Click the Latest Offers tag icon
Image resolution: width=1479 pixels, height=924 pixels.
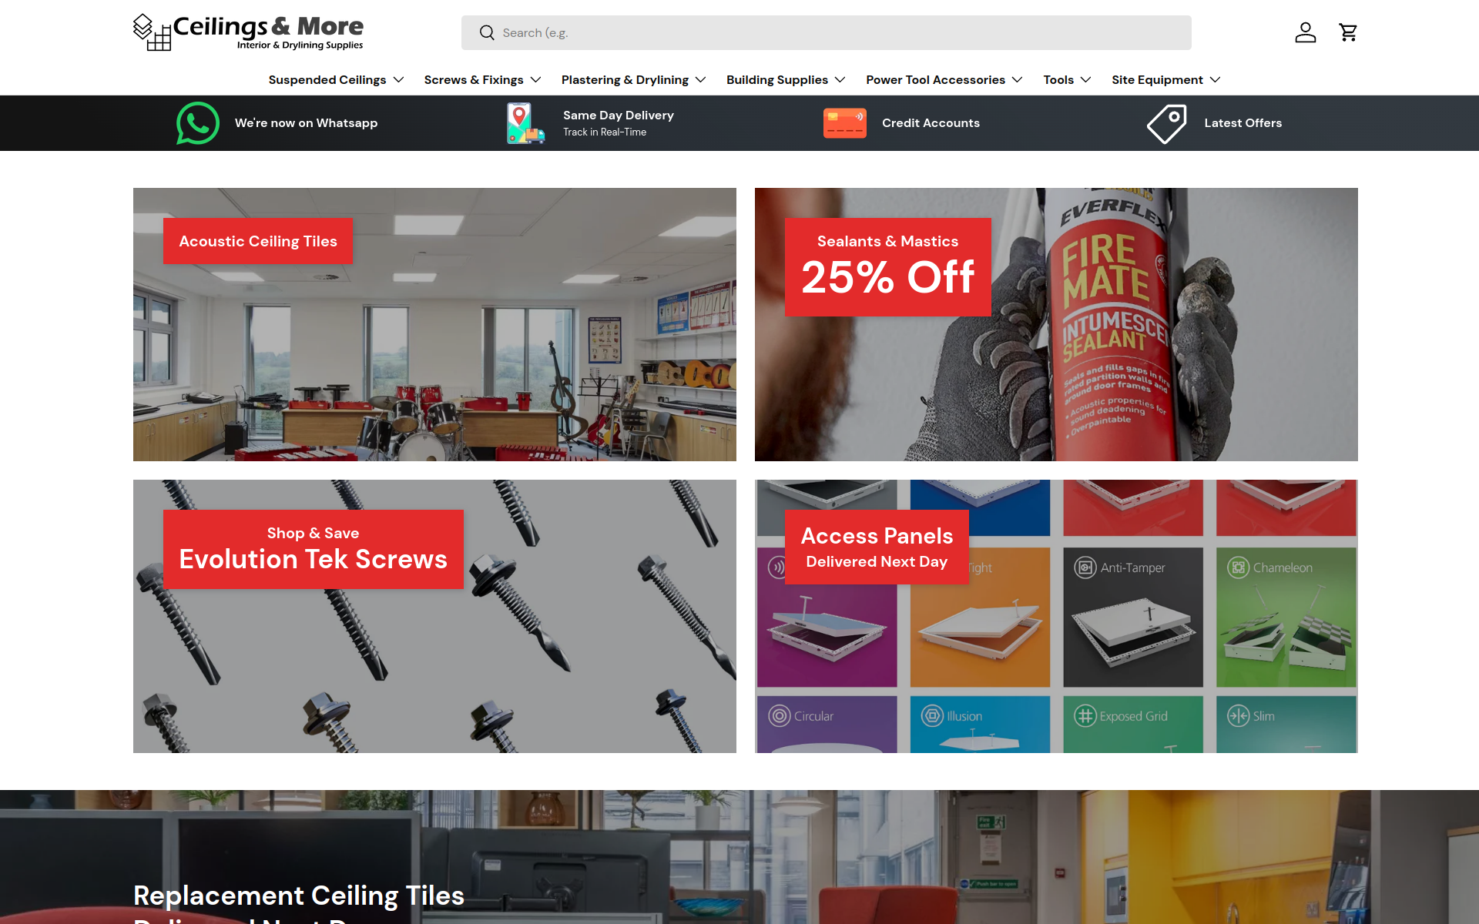(1167, 123)
